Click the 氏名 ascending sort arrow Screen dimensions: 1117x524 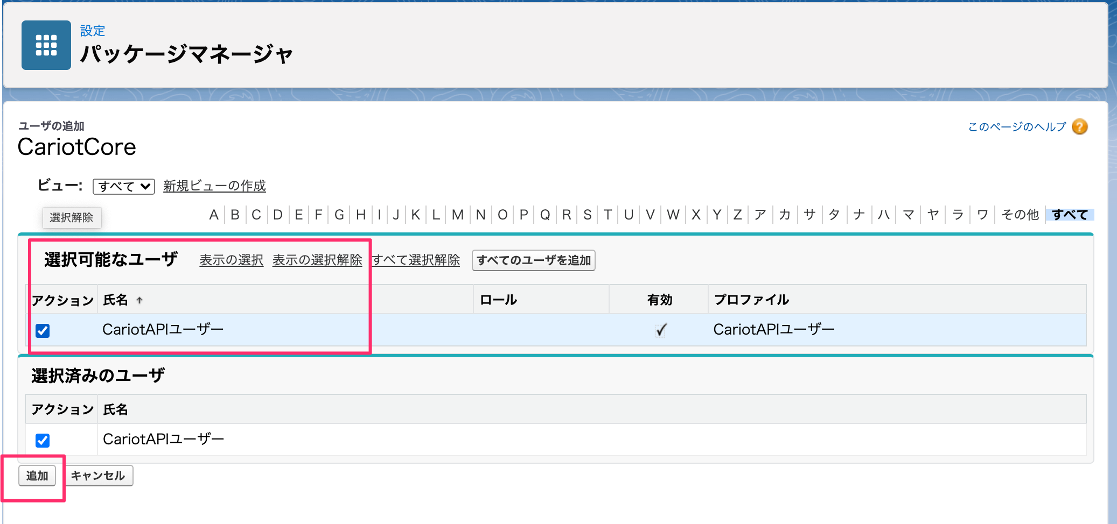click(x=139, y=300)
